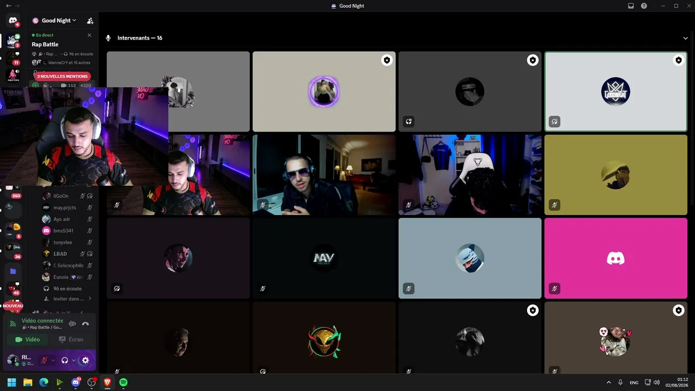Open the pink Abaters server icon

[x=12, y=75]
